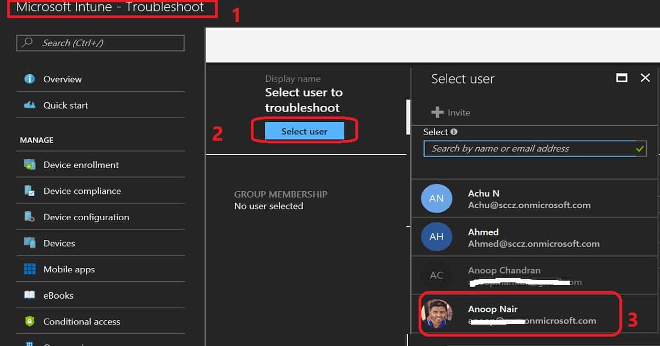Select user Achu N
The height and width of the screenshot is (346, 660).
[x=535, y=199]
